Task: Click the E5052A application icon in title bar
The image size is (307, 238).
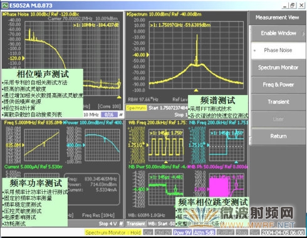Action: 4,5
